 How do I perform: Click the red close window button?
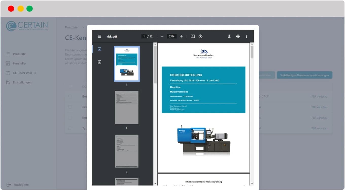[11, 9]
